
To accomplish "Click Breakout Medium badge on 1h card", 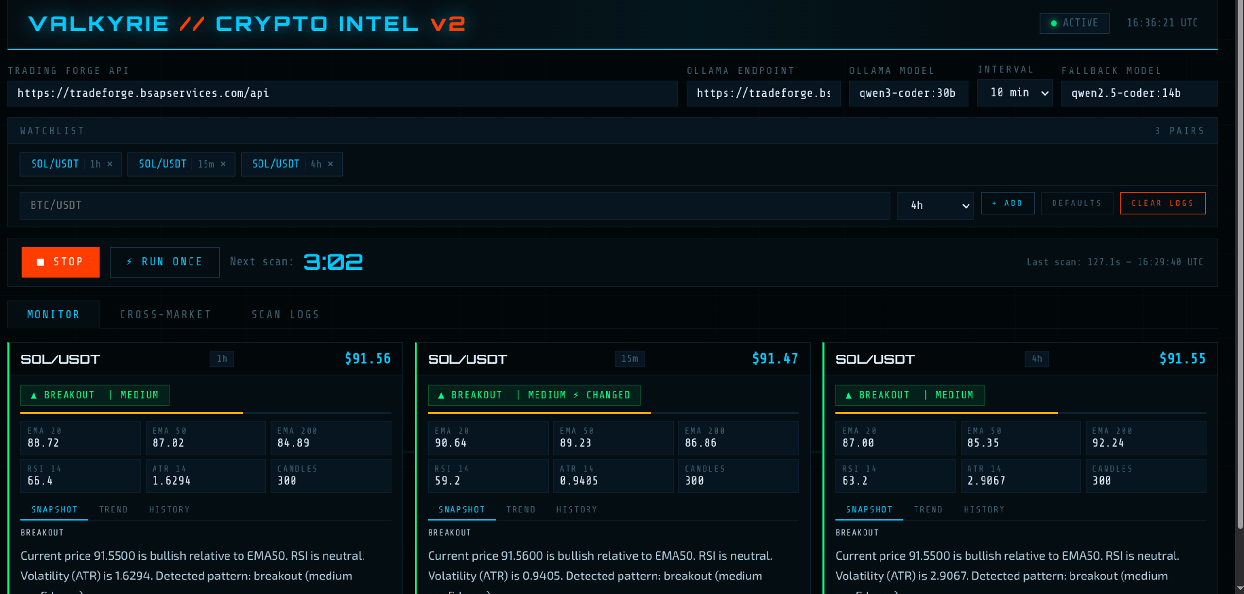I will 95,395.
